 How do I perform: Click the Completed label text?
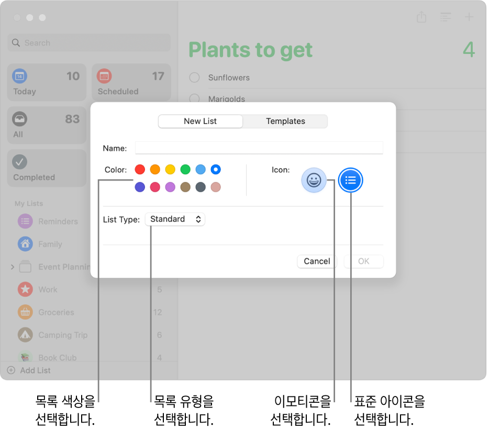click(x=34, y=177)
